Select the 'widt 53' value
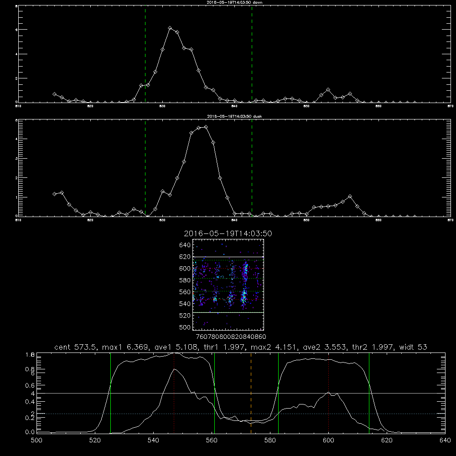The height and width of the screenshot is (456, 456). [x=413, y=347]
